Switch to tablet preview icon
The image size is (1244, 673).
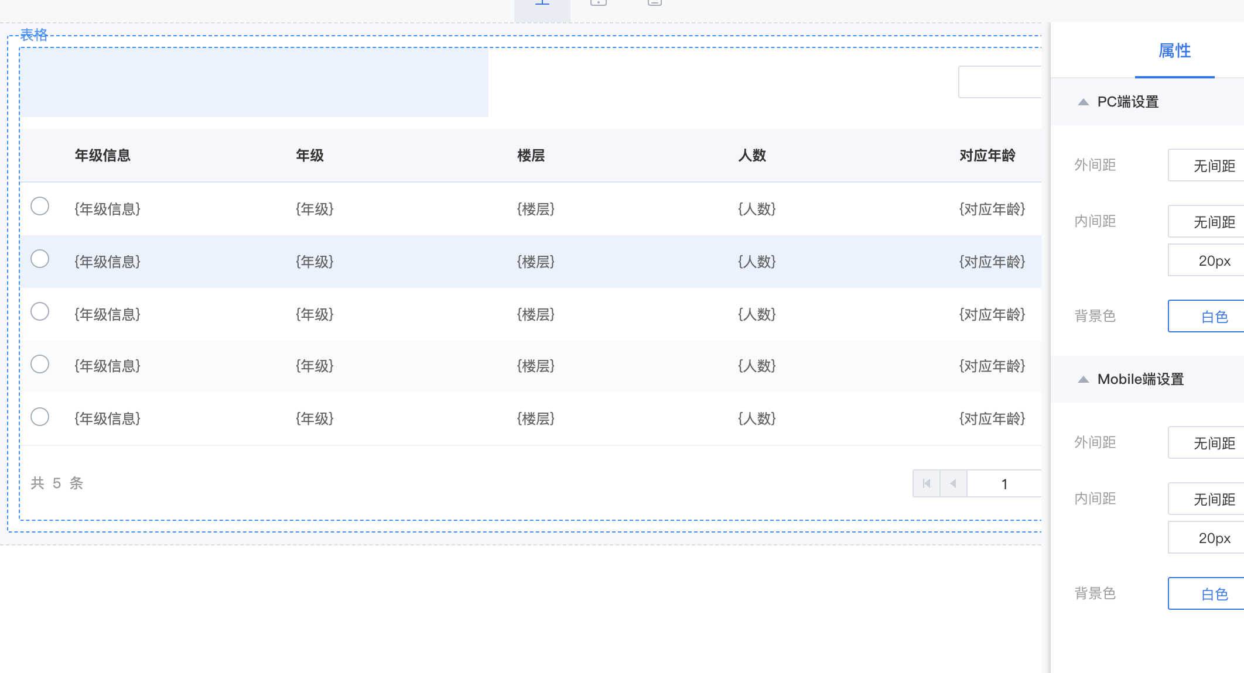[x=598, y=4]
